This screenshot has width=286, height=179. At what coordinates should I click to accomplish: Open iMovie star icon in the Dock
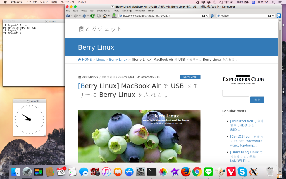pos(174,172)
